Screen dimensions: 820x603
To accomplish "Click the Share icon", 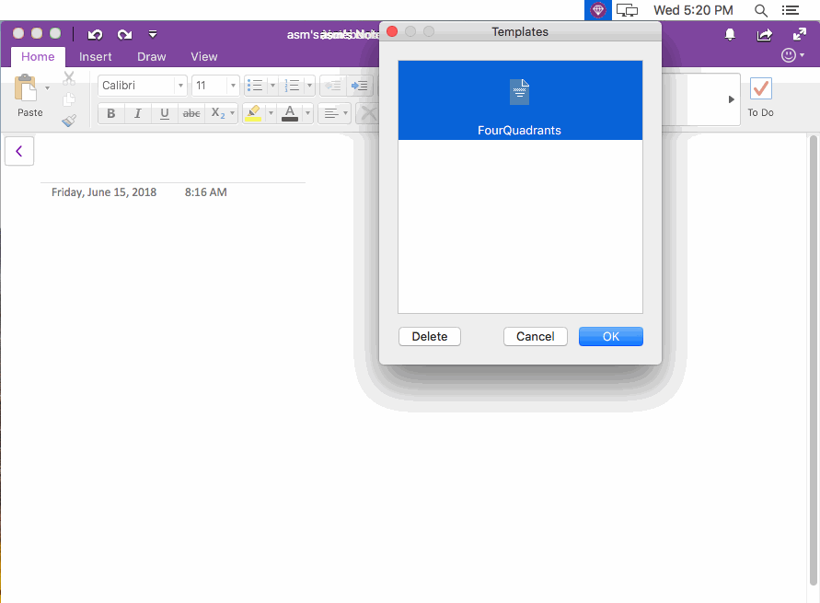I will (763, 34).
